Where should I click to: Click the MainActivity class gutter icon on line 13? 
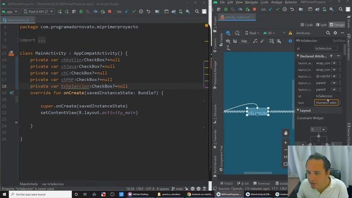tap(11, 53)
